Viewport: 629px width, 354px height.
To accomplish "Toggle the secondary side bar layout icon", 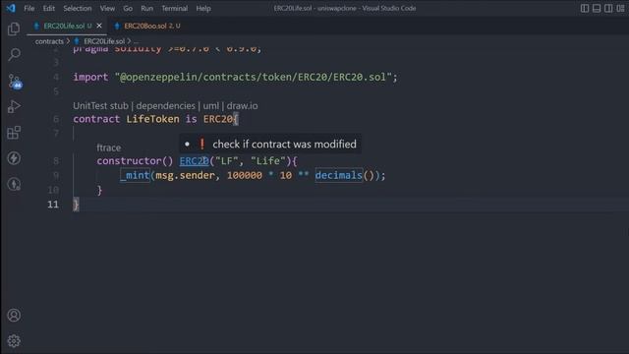I will point(608,8).
